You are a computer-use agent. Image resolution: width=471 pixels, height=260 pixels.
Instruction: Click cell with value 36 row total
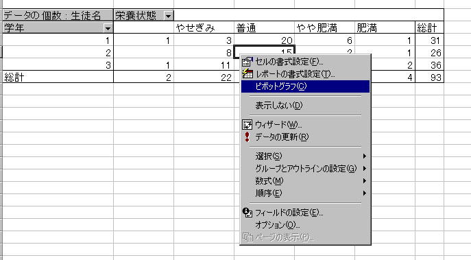(429, 64)
